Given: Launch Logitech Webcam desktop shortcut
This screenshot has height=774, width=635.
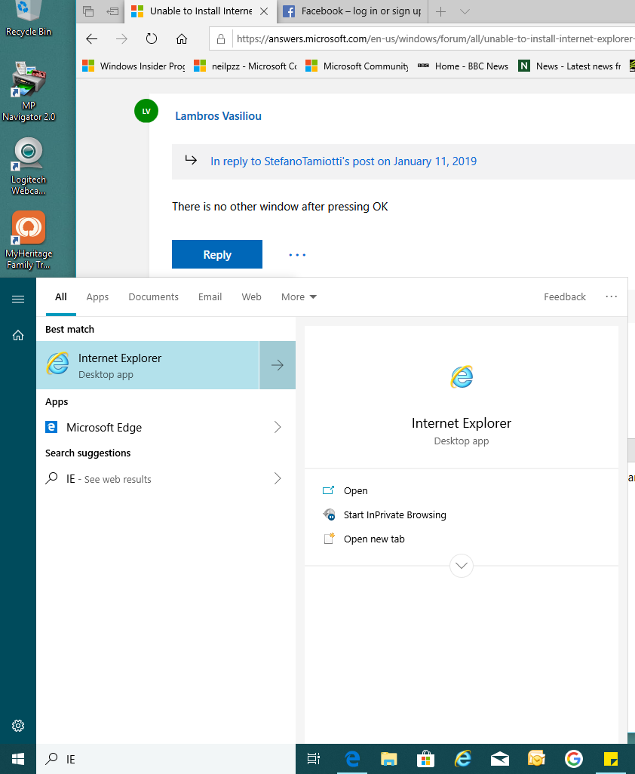Looking at the screenshot, I should [29, 167].
